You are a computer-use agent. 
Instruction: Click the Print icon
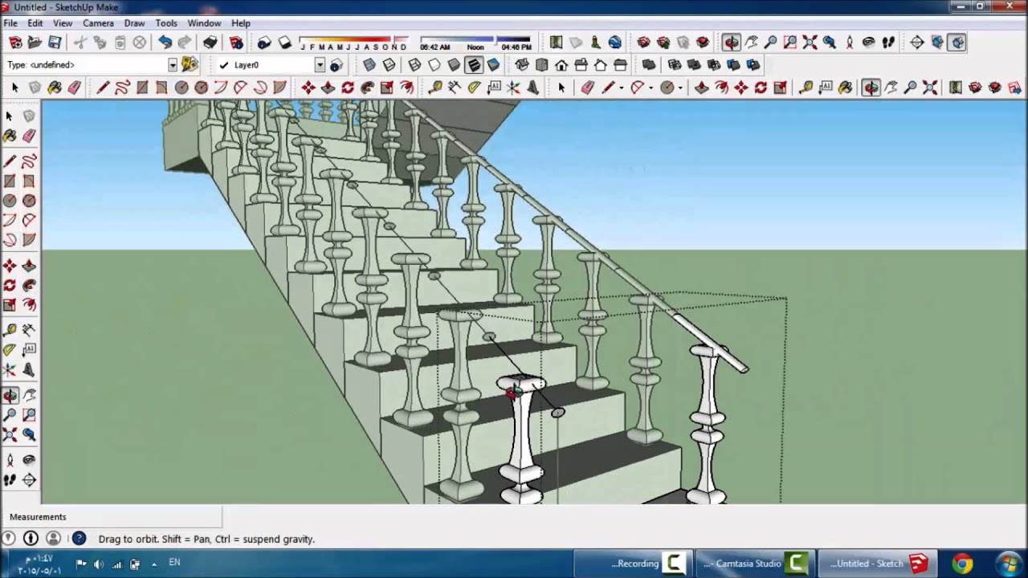point(210,43)
